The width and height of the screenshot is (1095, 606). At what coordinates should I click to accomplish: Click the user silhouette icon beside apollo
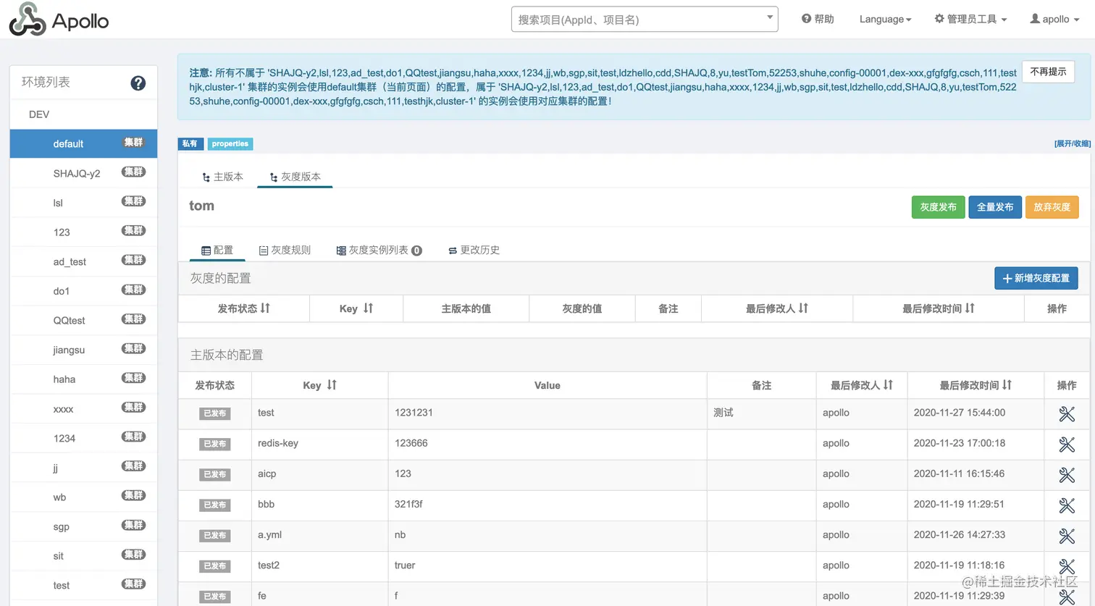click(1034, 19)
